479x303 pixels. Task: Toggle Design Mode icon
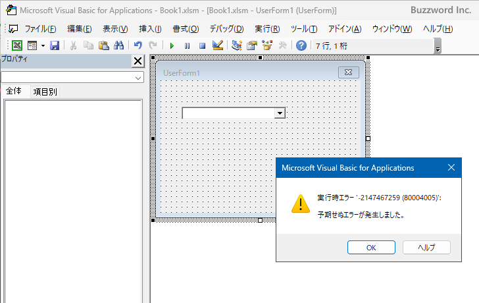tap(218, 45)
